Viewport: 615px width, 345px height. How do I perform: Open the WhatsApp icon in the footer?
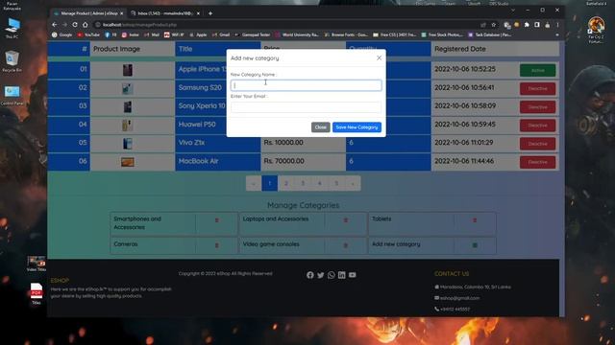[x=332, y=275]
